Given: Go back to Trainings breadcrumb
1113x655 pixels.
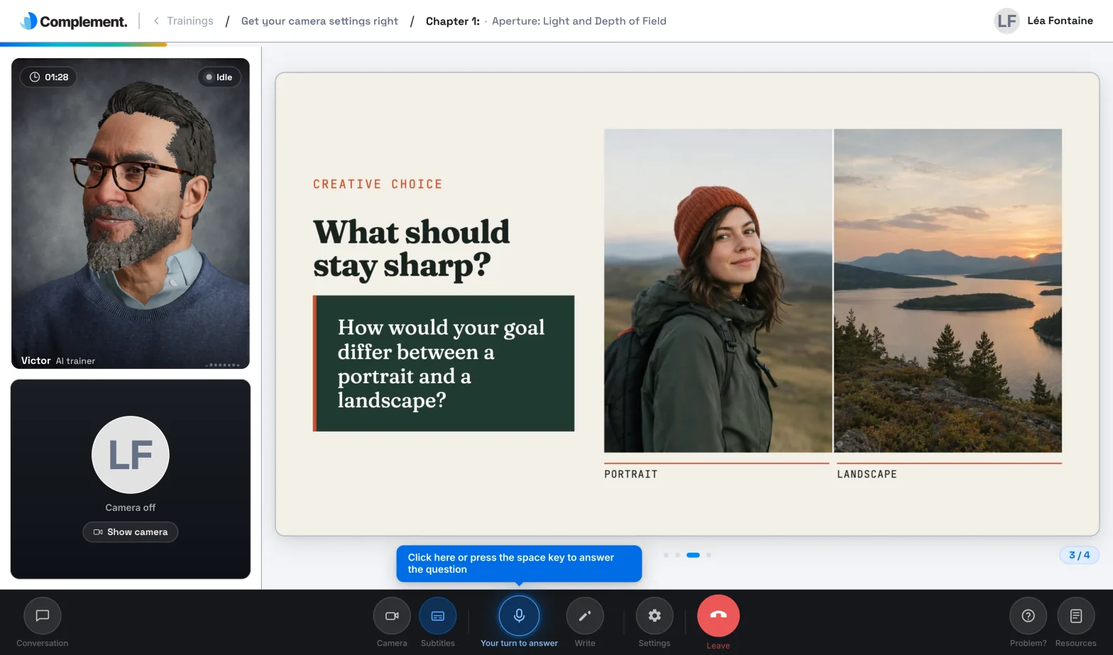Looking at the screenshot, I should coord(190,21).
